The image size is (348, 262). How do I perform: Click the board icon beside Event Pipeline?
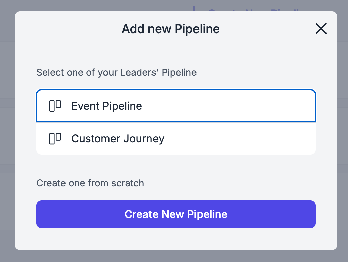(x=55, y=106)
